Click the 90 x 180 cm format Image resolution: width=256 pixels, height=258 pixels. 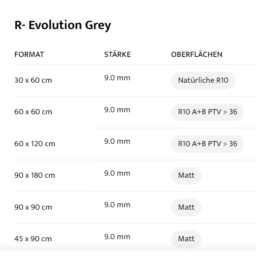[35, 176]
